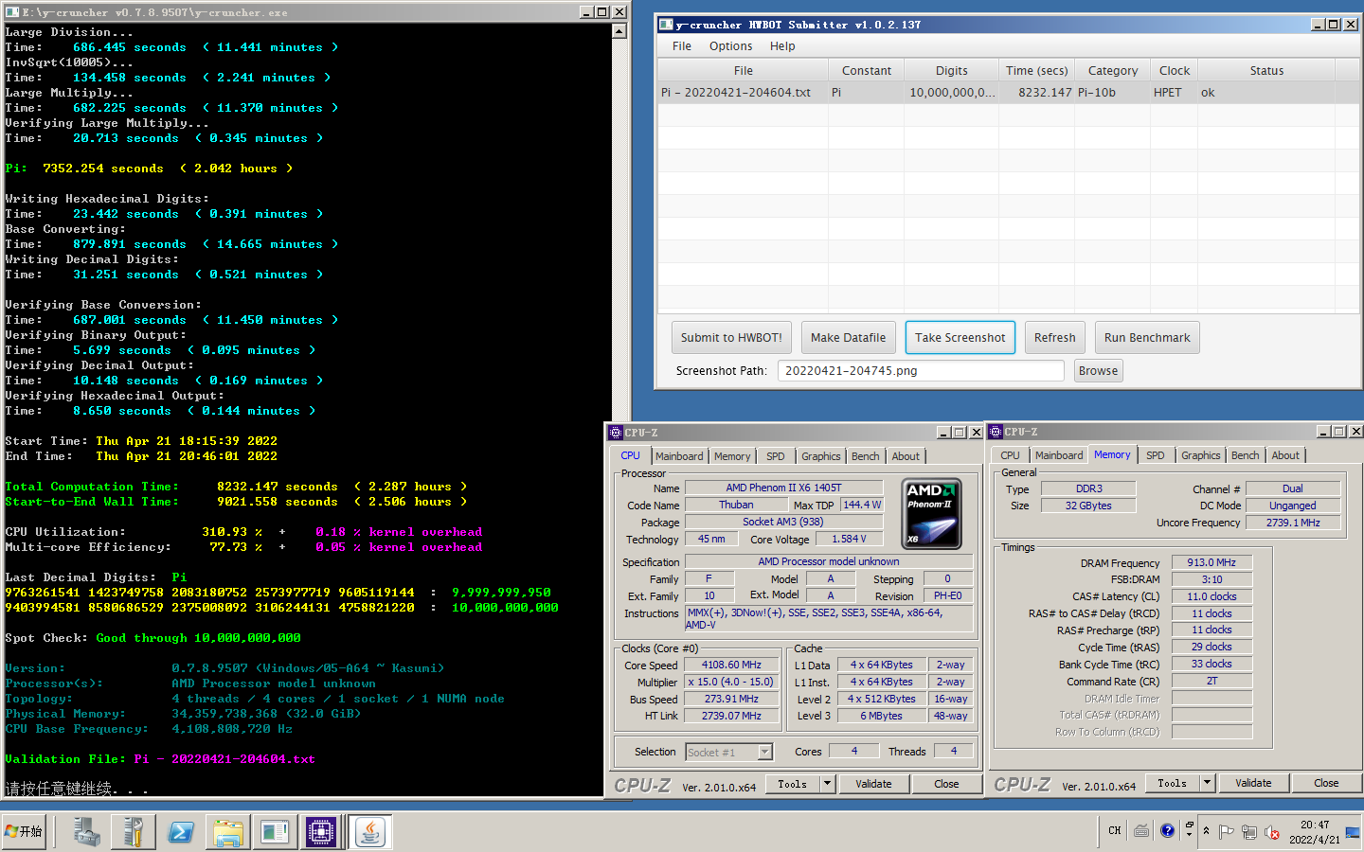The width and height of the screenshot is (1364, 852).
Task: Focus the Screenshot Path input field
Action: click(x=921, y=371)
